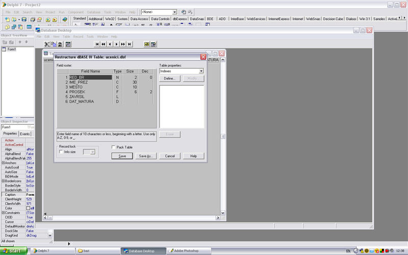
Task: Click Delphi's Save disk toolbar icon
Action: click(24, 19)
